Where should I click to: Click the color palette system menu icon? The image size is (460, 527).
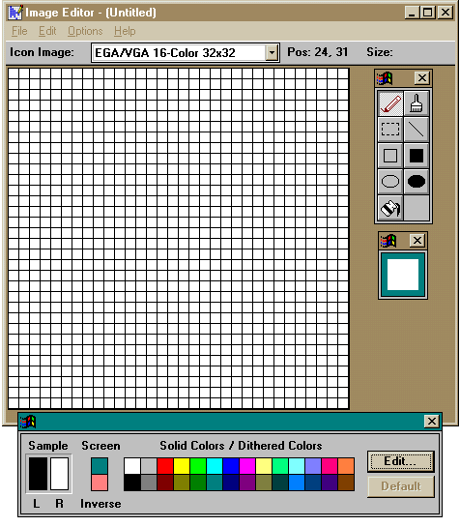[28, 422]
